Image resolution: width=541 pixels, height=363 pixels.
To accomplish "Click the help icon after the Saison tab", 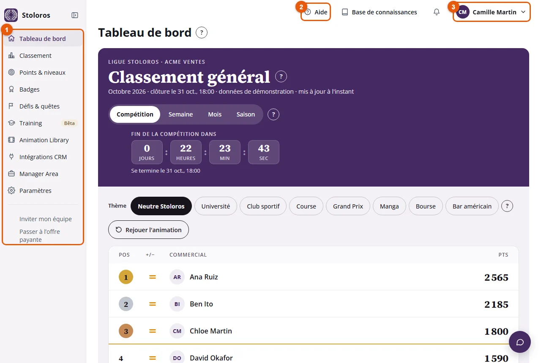I will 273,114.
